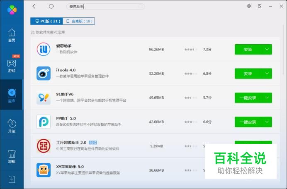Click the PP助手 5.0 app icon
The height and width of the screenshot is (189, 287).
[44, 122]
